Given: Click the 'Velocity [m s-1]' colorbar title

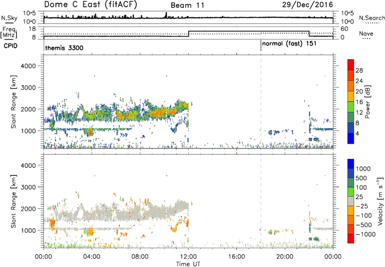Looking at the screenshot, I should (380, 201).
